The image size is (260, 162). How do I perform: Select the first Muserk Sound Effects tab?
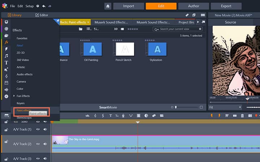tap(112, 22)
